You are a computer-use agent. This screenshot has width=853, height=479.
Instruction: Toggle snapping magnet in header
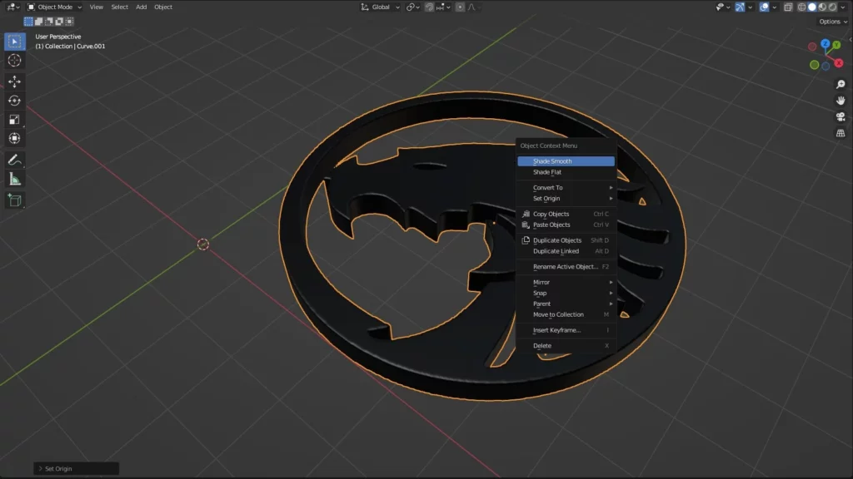[x=429, y=7]
